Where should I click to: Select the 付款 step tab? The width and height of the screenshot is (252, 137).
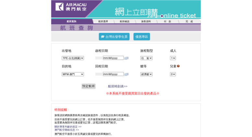pos(167,21)
